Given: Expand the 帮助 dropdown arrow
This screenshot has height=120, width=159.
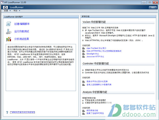Looking at the screenshot, I should [x=19, y=11].
